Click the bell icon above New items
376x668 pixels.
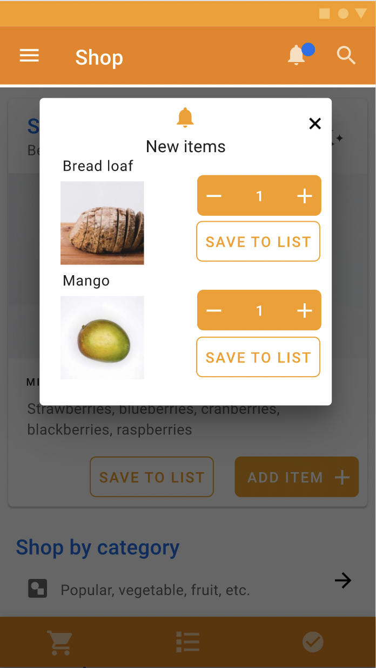pos(185,117)
